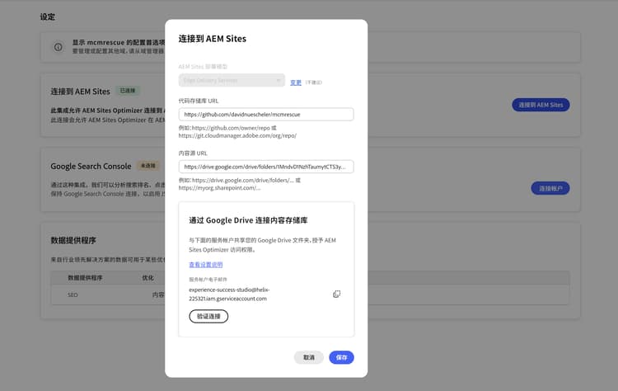Image resolution: width=618 pixels, height=391 pixels.
Task: Click the background 连接到 AEM Sites button
Action: pyautogui.click(x=541, y=105)
